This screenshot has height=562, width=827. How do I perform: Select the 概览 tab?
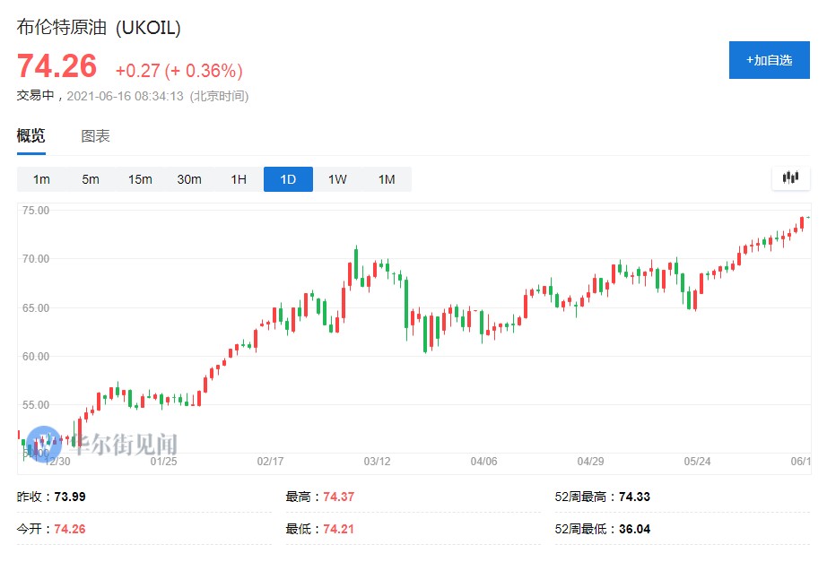coord(31,136)
